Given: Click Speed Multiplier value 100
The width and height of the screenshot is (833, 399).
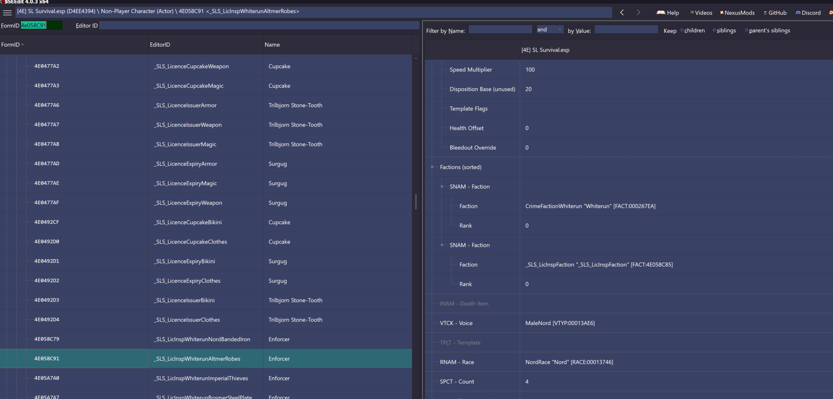Looking at the screenshot, I should point(530,69).
